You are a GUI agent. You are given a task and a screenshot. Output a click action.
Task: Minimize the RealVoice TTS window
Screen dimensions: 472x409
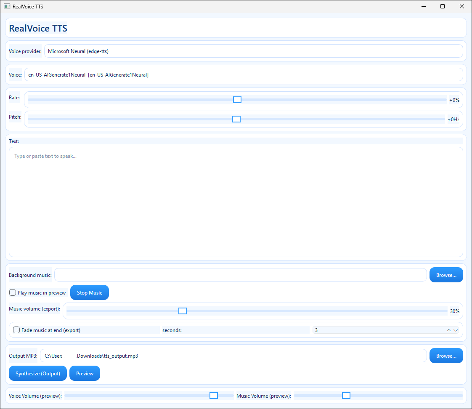tap(424, 6)
